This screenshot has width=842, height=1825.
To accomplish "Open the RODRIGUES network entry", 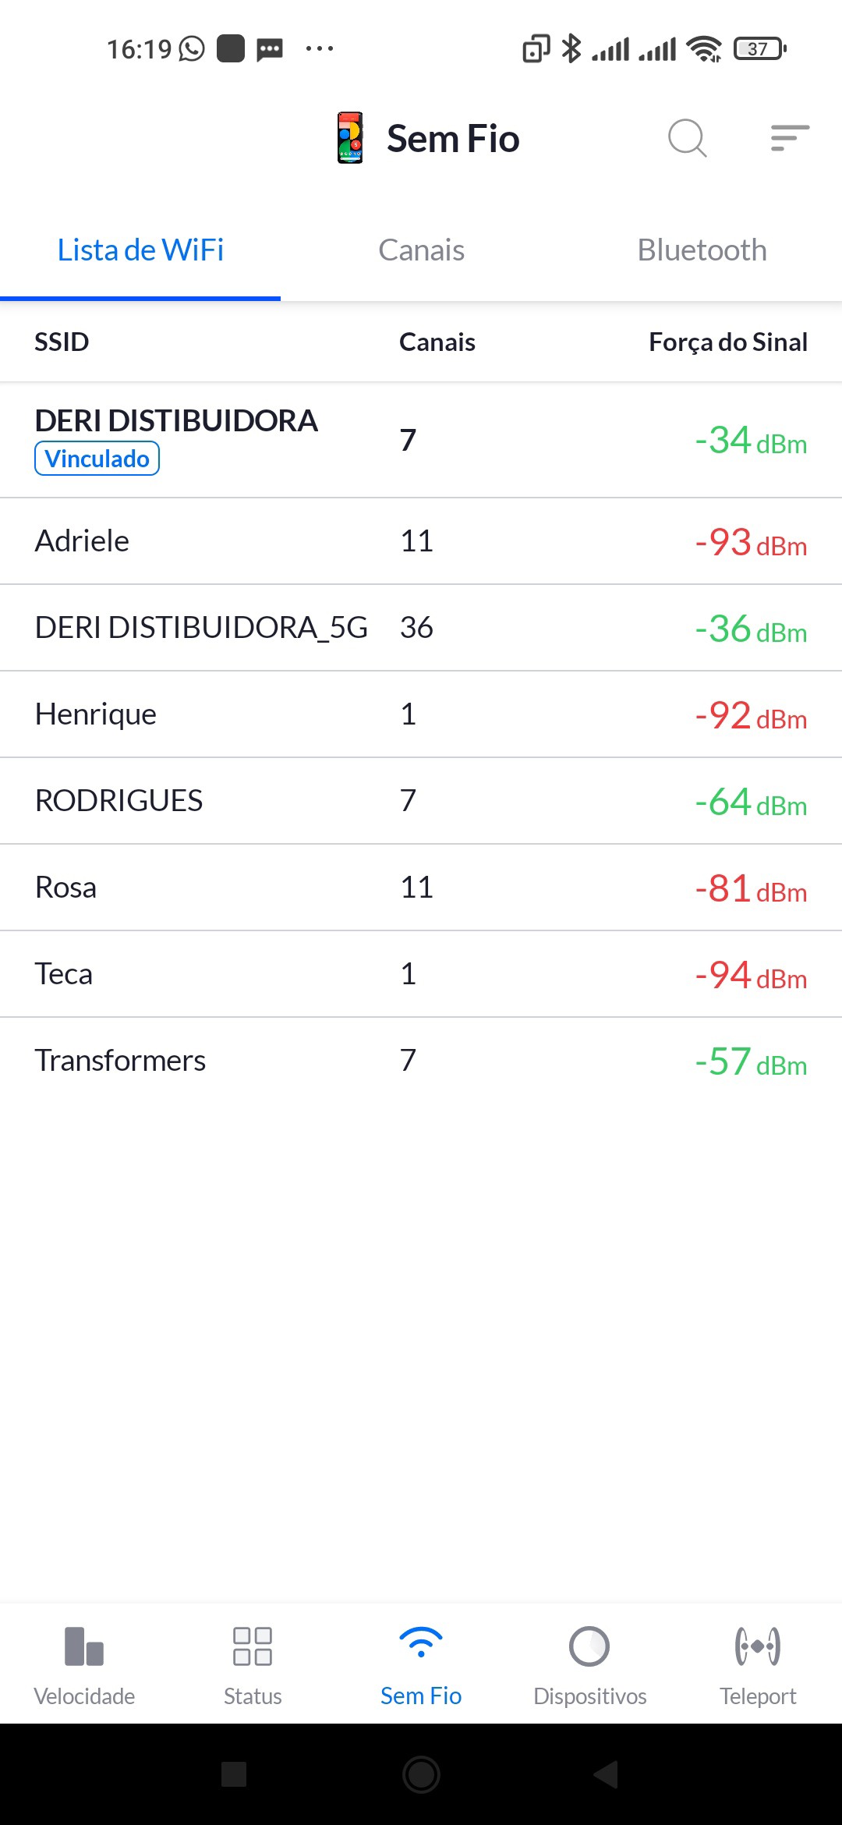I will (x=421, y=801).
